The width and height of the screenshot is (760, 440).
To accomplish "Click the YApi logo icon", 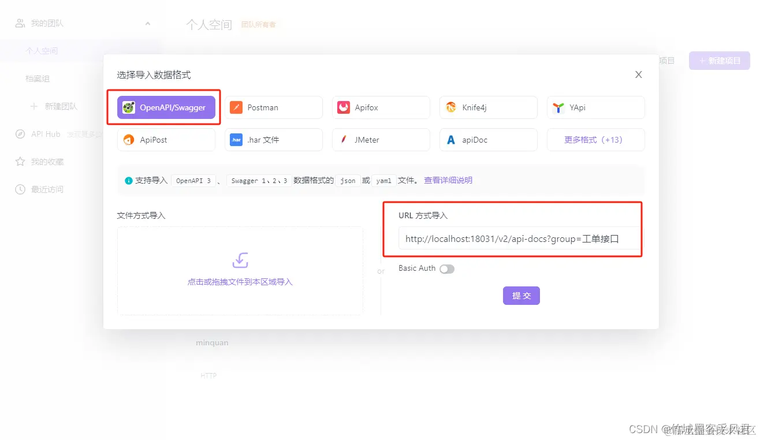I will point(558,107).
